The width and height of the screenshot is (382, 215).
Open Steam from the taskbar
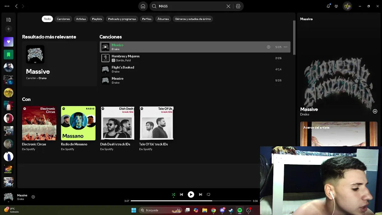[231, 210]
